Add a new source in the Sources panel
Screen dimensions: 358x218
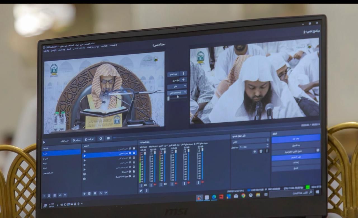point(84,193)
